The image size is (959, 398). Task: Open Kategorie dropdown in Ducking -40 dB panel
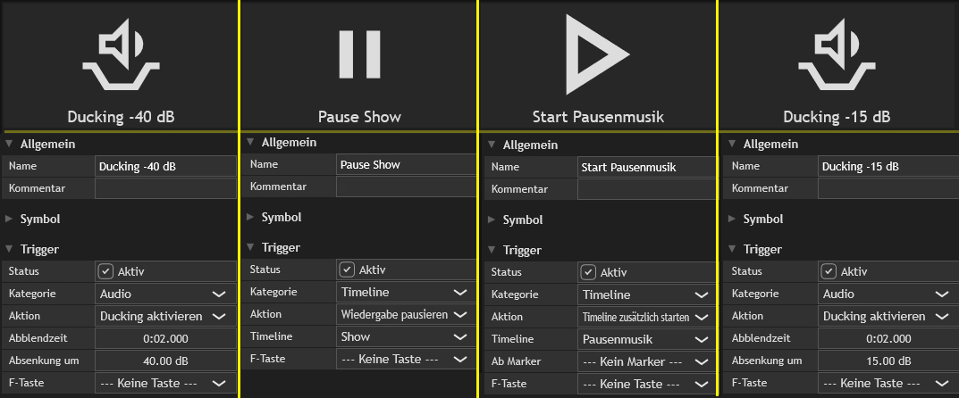click(x=165, y=294)
